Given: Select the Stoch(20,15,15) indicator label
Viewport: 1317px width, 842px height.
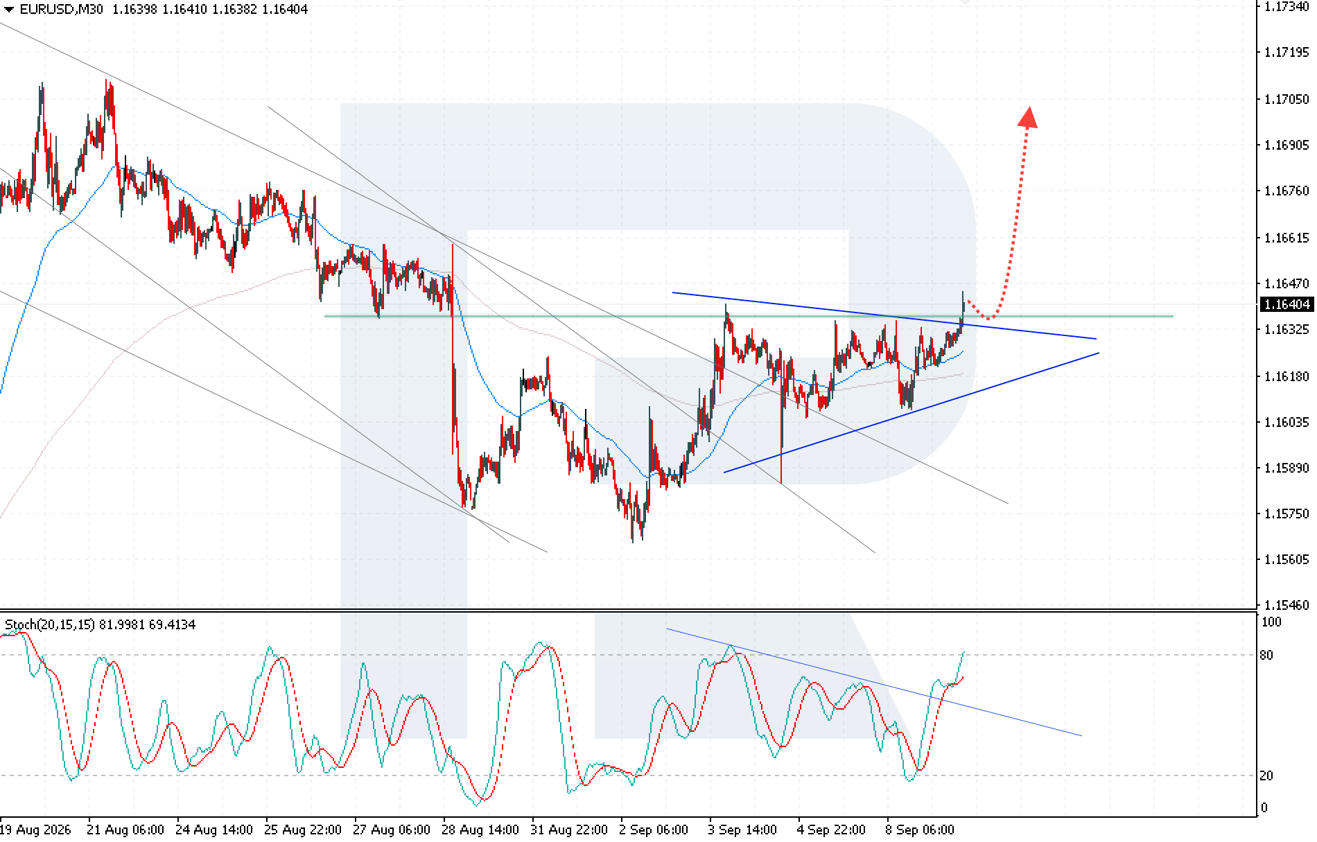Looking at the screenshot, I should click(x=50, y=624).
